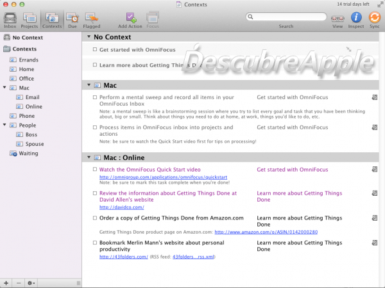Remove selected context with minus button

click(19, 283)
